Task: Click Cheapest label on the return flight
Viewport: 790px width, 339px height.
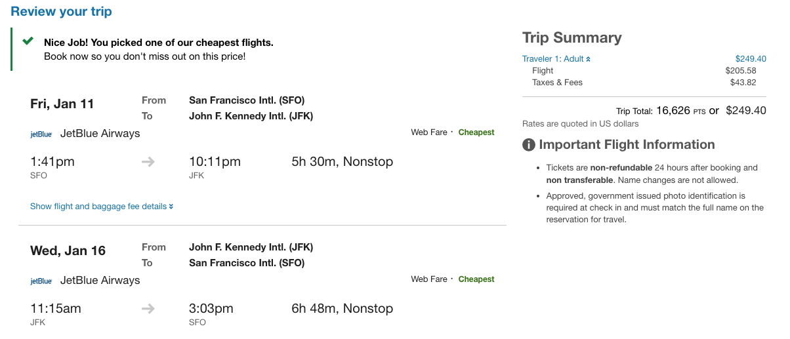Action: [476, 279]
